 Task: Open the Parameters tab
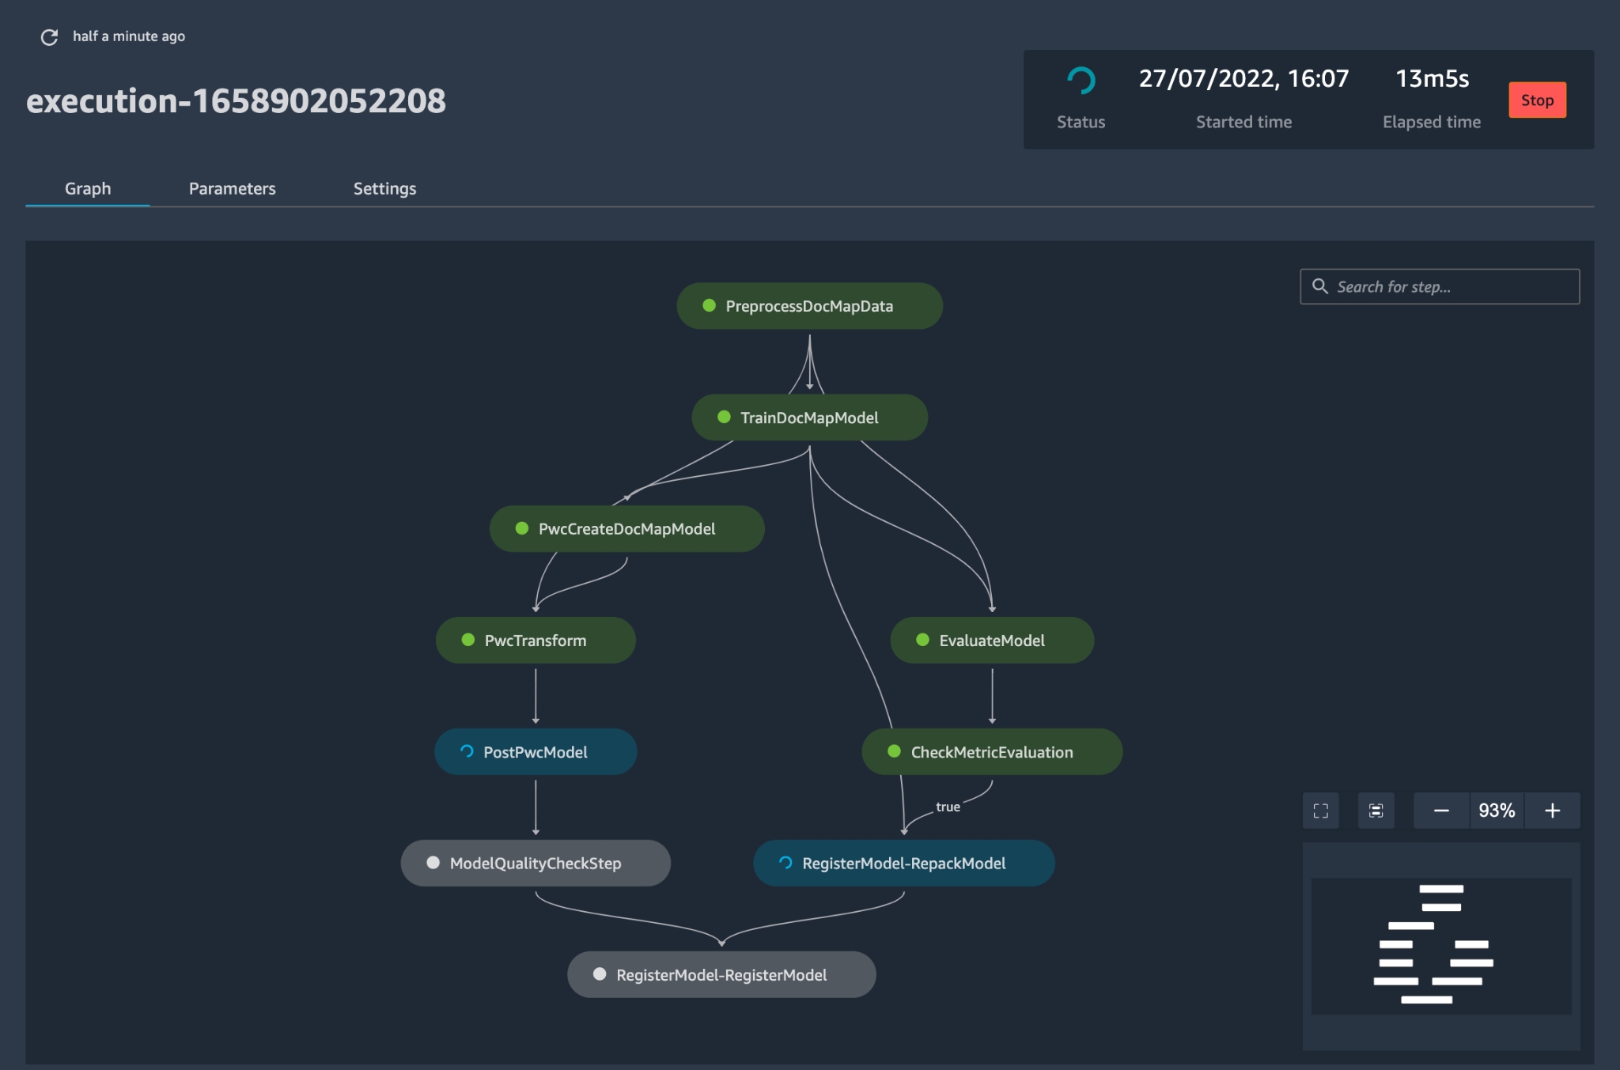click(232, 187)
